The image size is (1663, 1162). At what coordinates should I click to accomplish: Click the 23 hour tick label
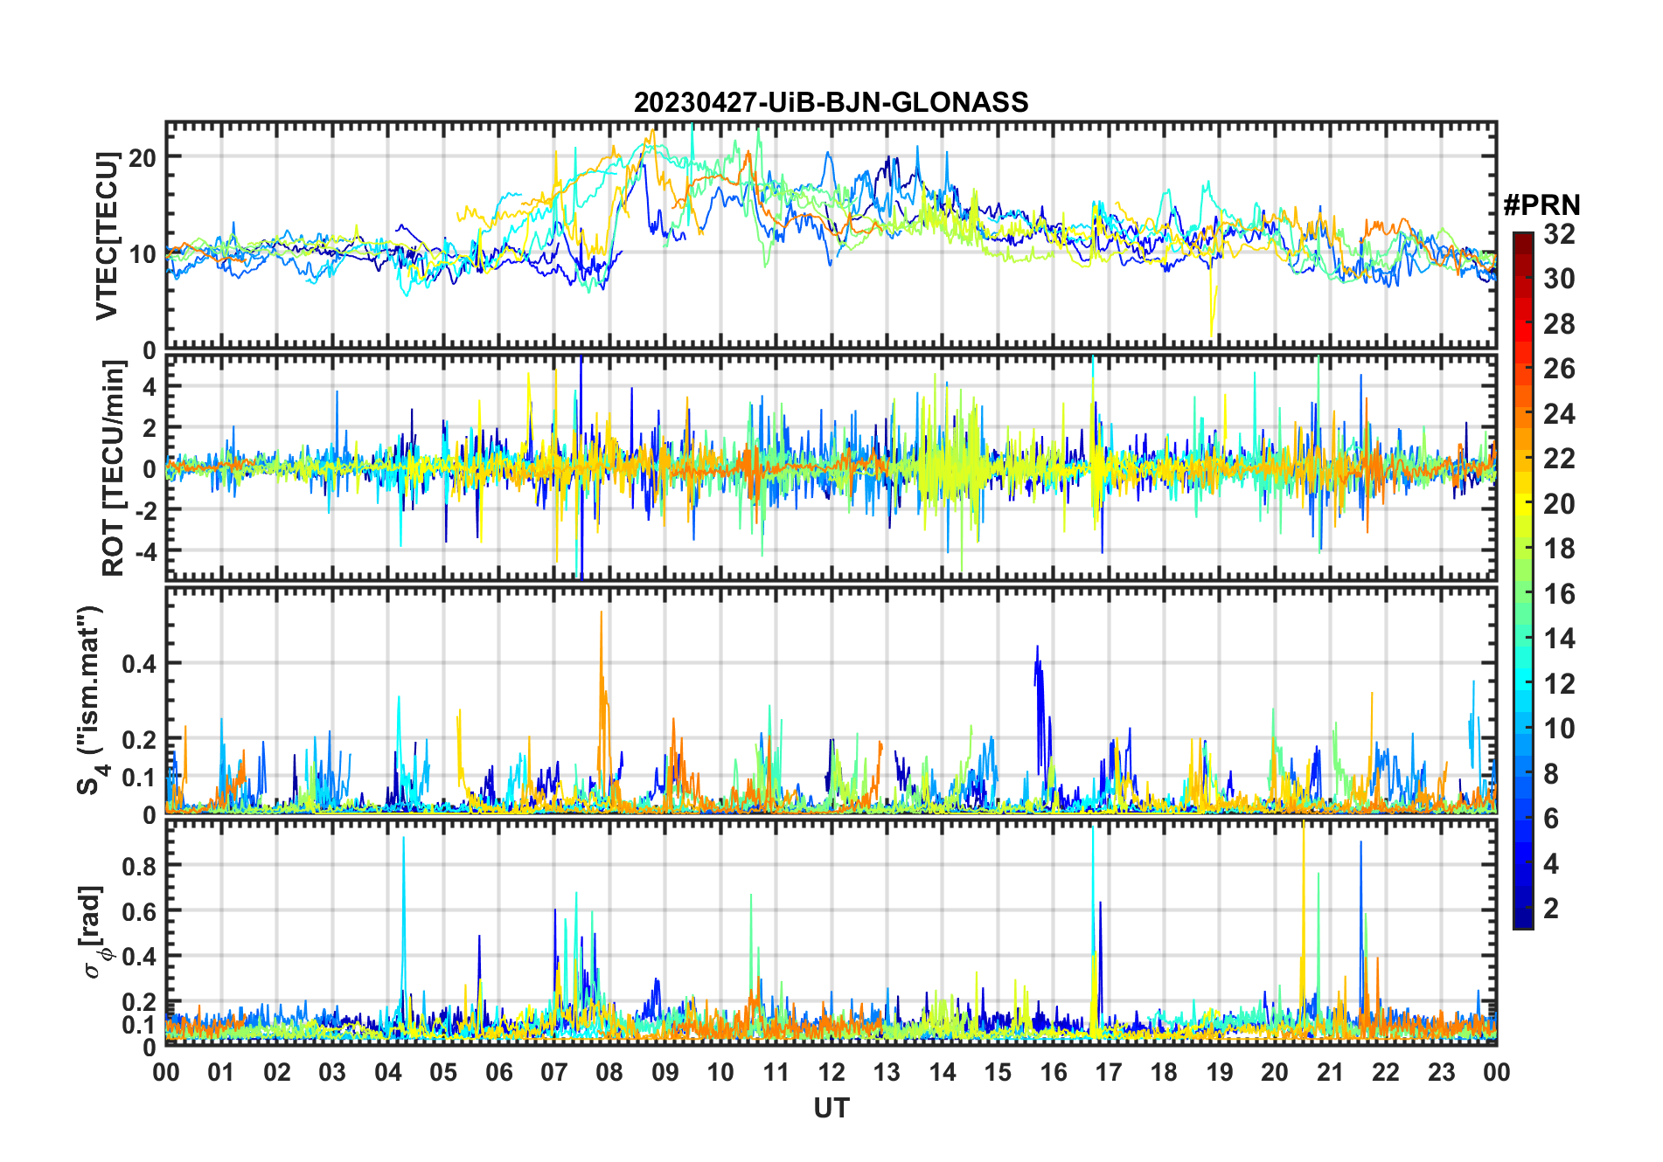[1441, 1072]
